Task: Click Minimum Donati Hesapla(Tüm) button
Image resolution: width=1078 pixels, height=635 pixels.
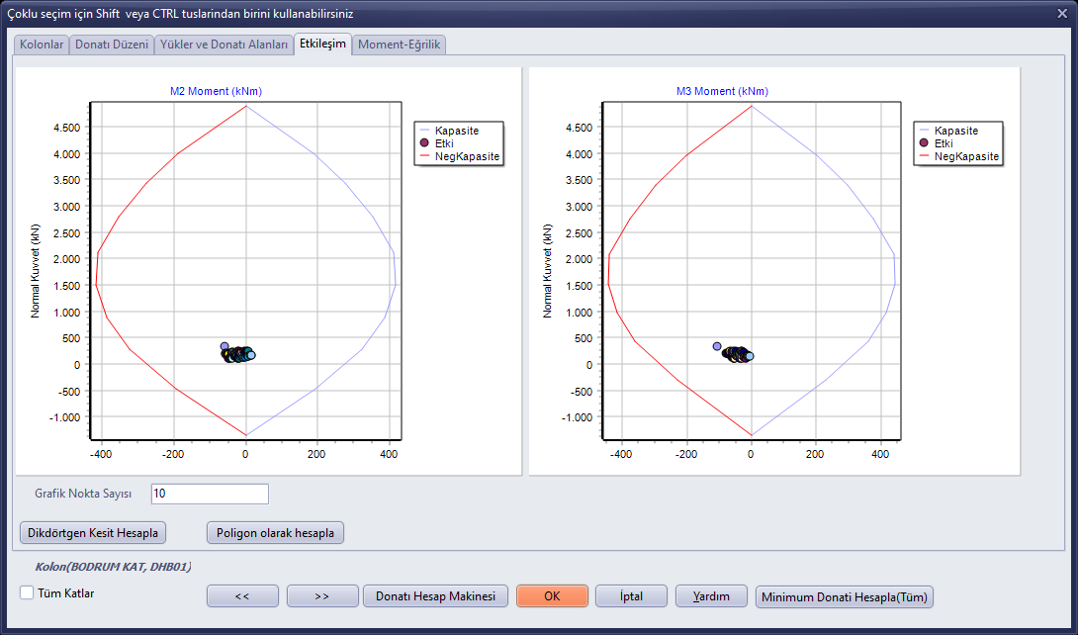Action: click(x=845, y=596)
